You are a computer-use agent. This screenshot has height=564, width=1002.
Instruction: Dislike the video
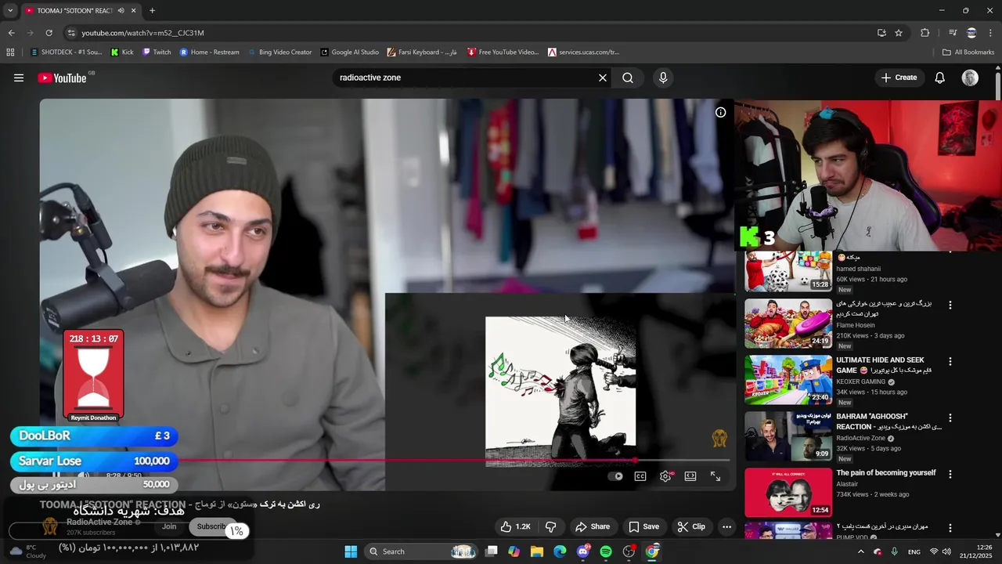551,527
